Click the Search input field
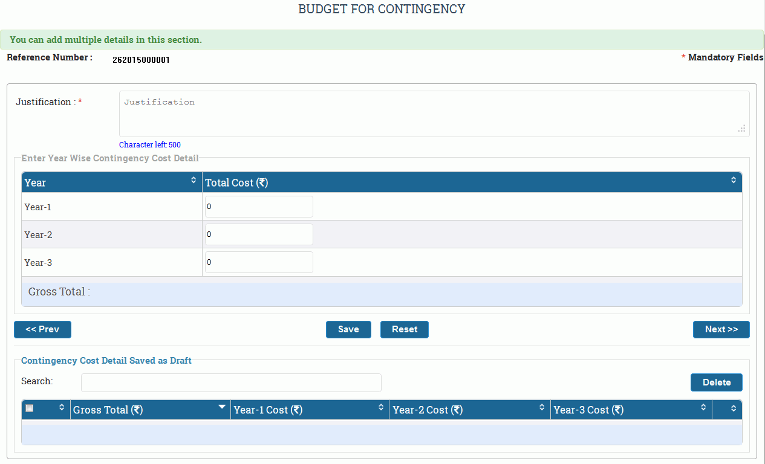Screen dimensions: 765x464 pyautogui.click(x=231, y=382)
